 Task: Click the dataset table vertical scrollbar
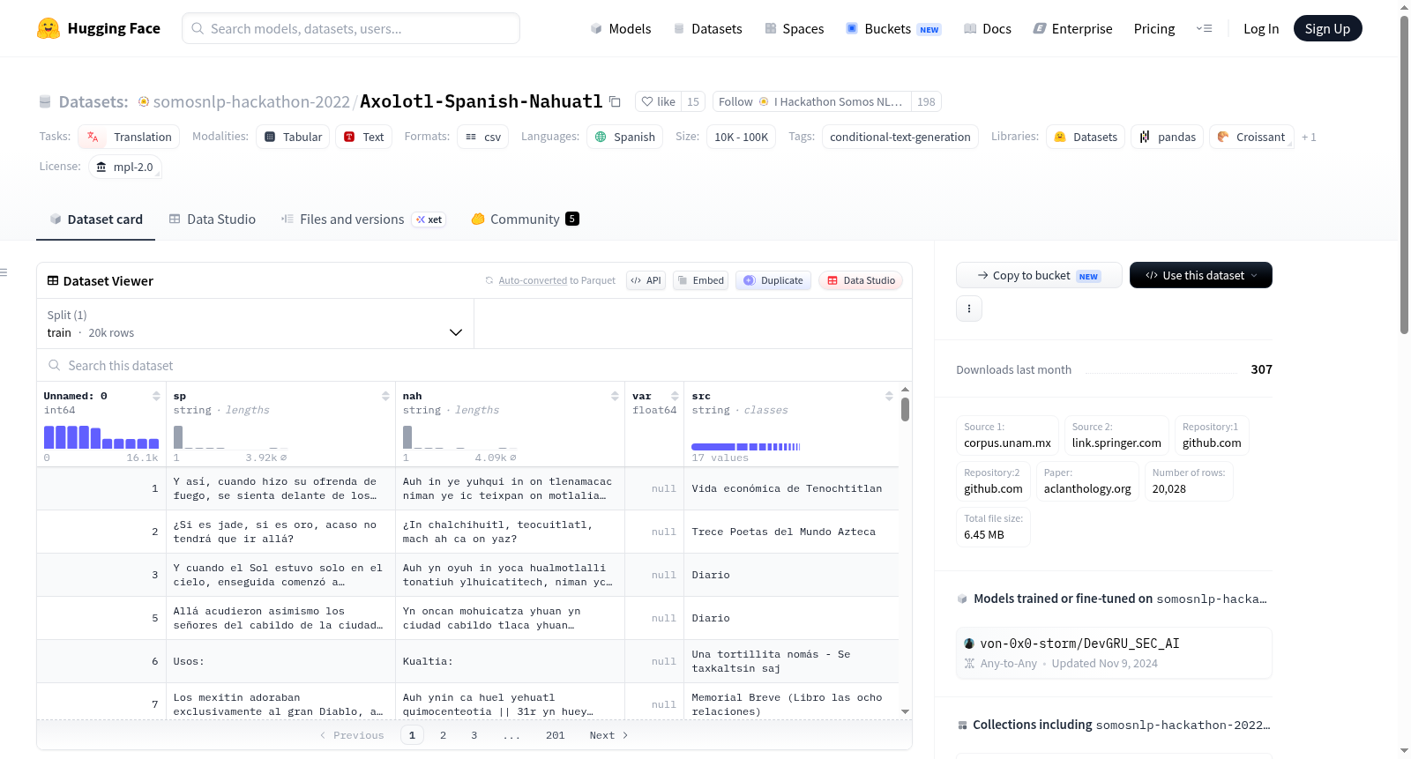coord(905,409)
